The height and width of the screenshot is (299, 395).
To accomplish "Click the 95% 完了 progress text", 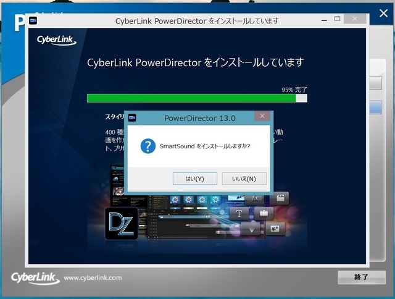I will tap(294, 90).
